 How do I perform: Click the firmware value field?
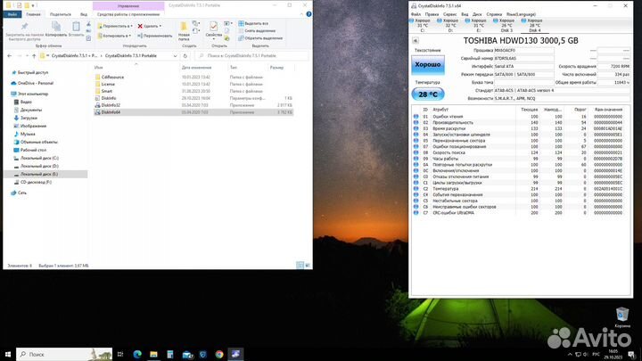[x=523, y=50]
